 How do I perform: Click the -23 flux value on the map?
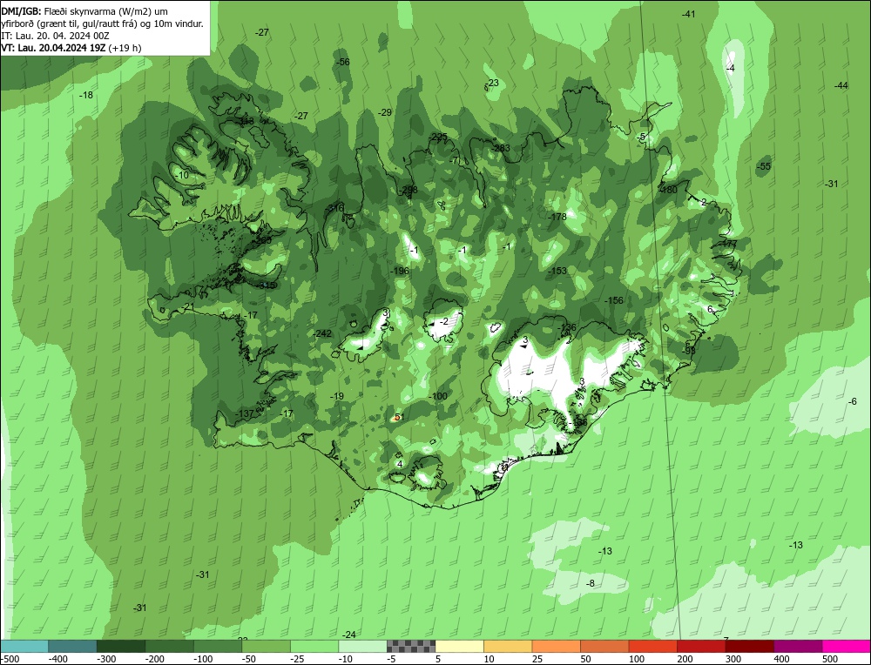click(491, 83)
